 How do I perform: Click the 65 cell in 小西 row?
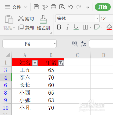51,92
